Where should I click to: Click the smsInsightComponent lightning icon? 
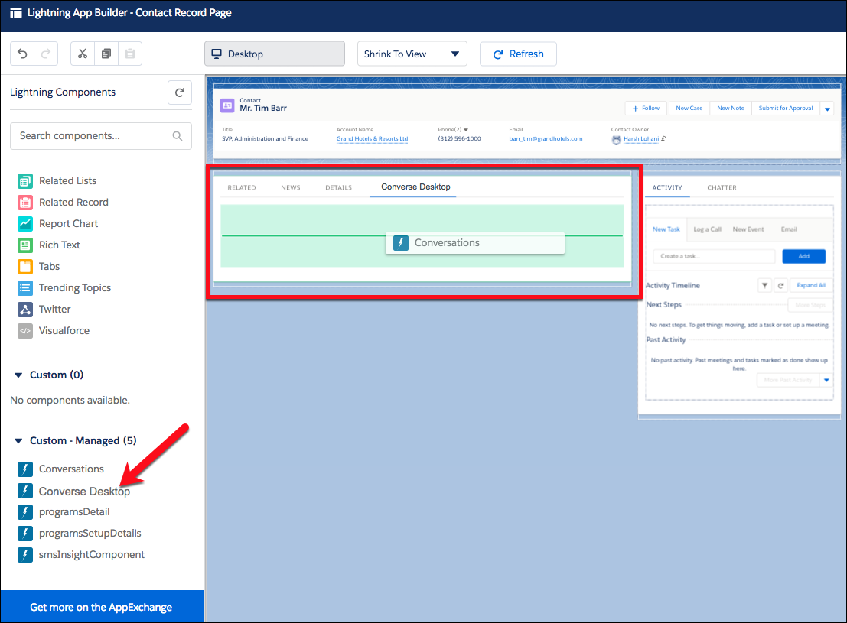pyautogui.click(x=24, y=554)
